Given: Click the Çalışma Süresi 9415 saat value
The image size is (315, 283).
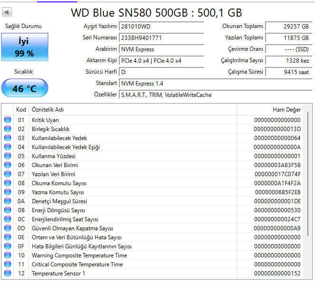Looking at the screenshot, I should click(x=289, y=72).
